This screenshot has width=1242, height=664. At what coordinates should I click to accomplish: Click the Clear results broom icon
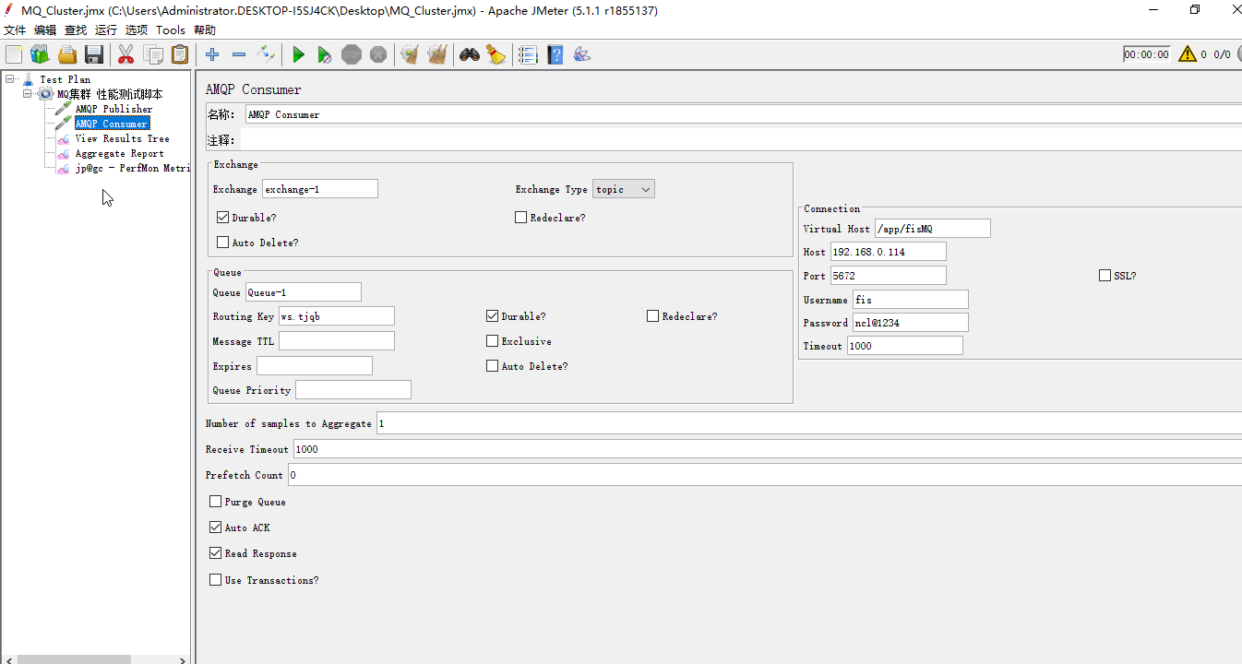pyautogui.click(x=410, y=54)
